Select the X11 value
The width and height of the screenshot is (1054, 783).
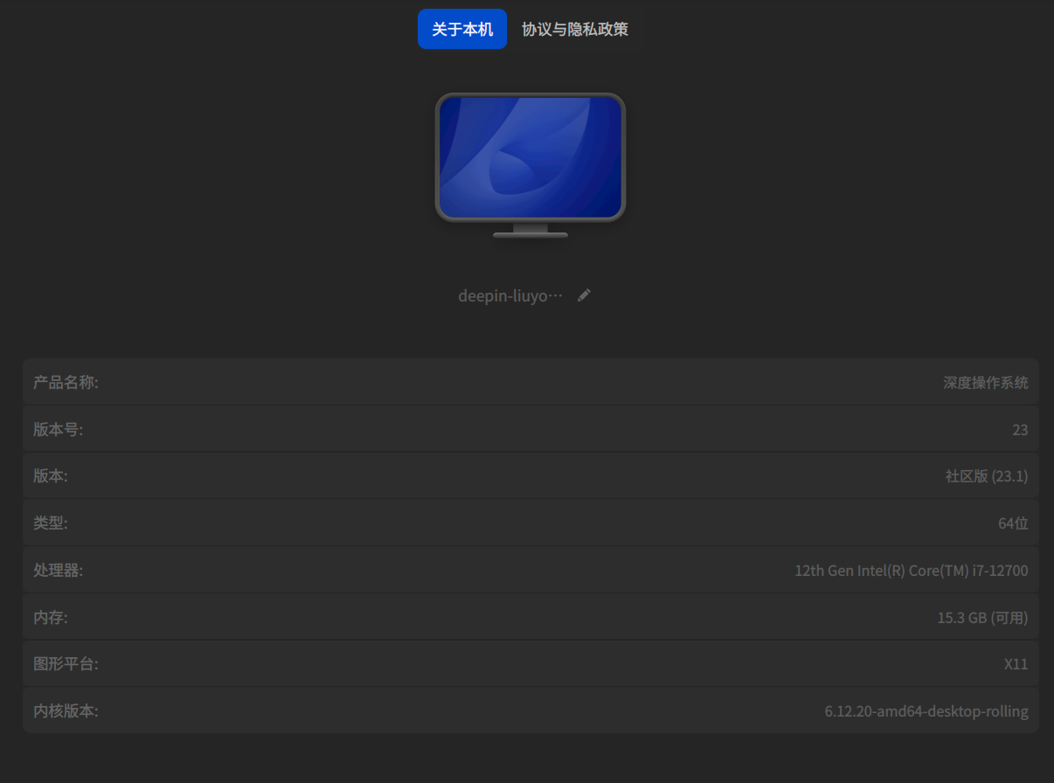click(1016, 664)
